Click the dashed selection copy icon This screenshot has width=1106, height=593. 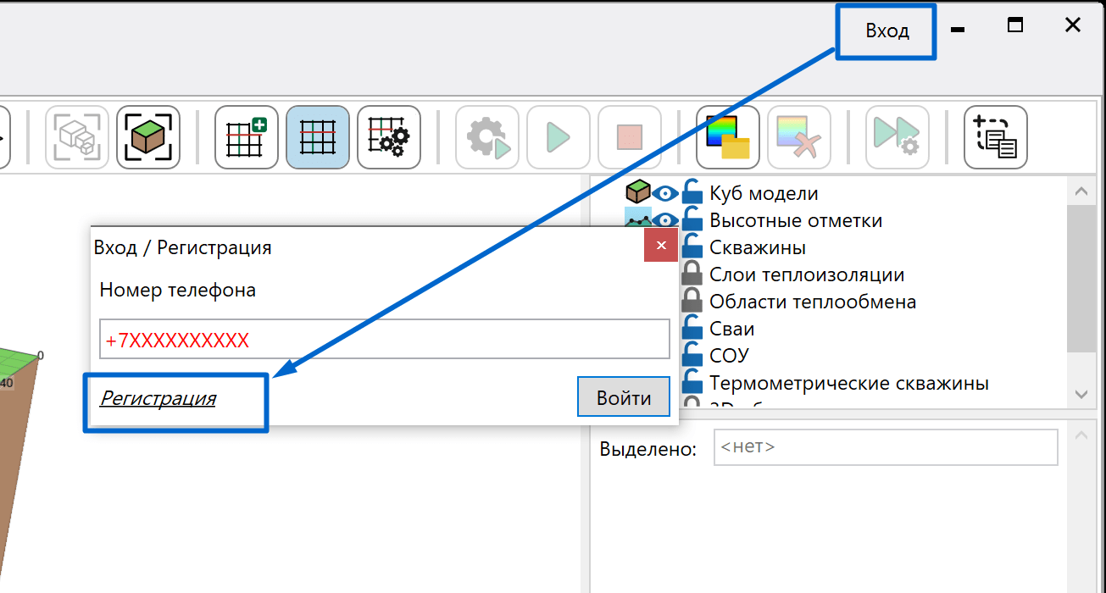[x=996, y=137]
